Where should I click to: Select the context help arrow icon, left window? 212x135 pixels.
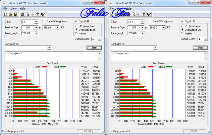coord(43,14)
